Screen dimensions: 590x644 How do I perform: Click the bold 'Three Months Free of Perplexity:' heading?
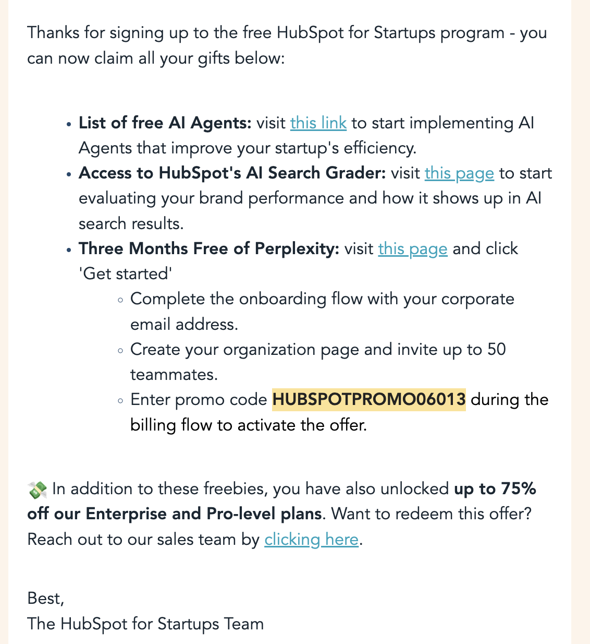pos(208,249)
